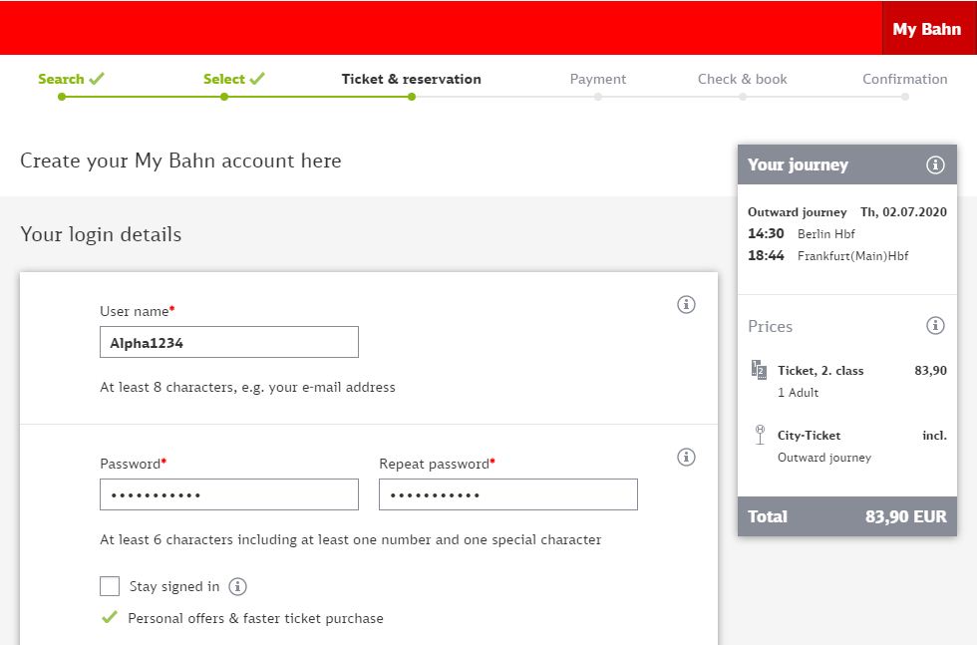Enable the Stay signed in checkbox
Screen dimensions: 977x645
[x=110, y=586]
